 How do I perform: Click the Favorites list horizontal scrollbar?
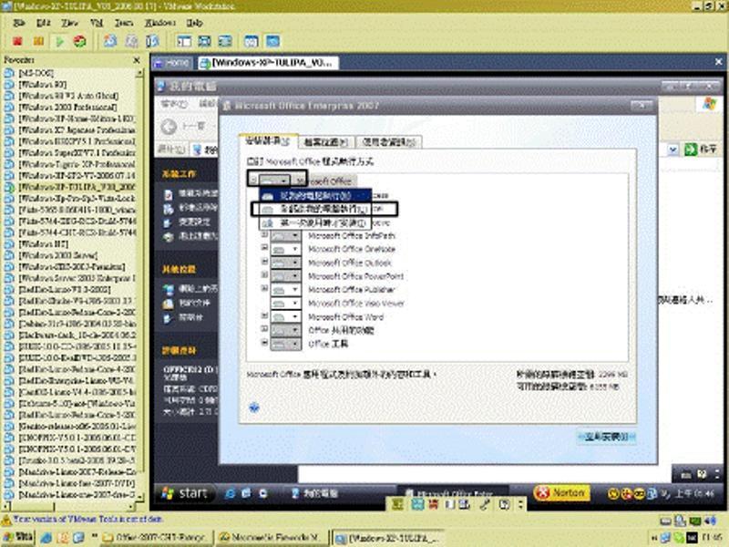[x=69, y=506]
